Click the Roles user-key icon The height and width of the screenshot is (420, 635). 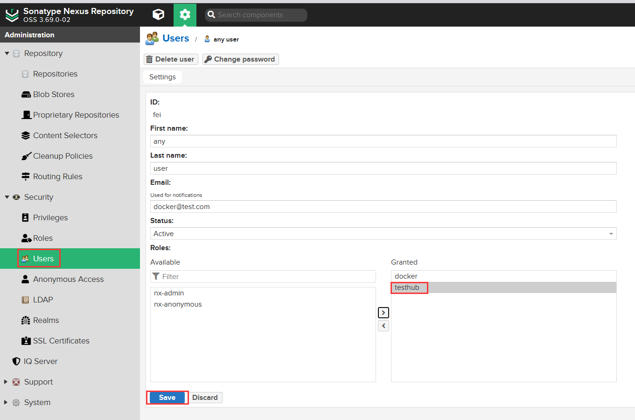[27, 238]
